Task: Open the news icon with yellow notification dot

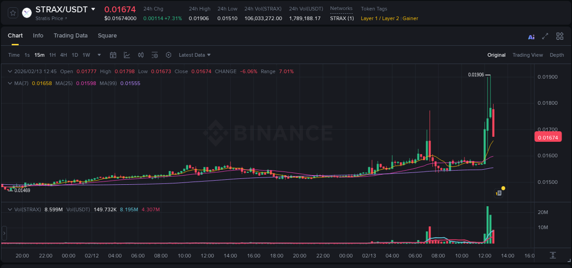Action: pos(499,193)
